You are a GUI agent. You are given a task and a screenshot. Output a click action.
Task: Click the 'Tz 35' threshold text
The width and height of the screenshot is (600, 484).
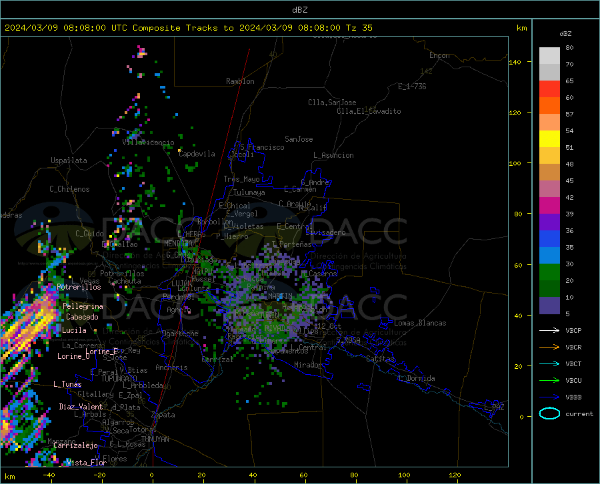[x=359, y=28]
